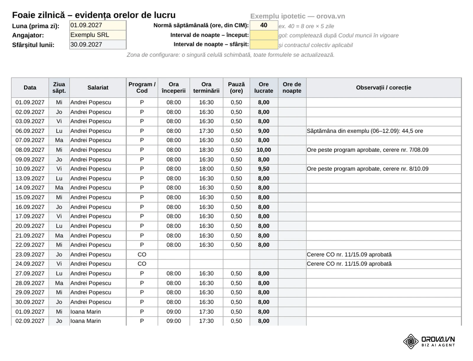The height and width of the screenshot is (361, 473).
Task: Click the 0,50 pause cell in the 20.09.2027 row
Action: (x=237, y=226)
